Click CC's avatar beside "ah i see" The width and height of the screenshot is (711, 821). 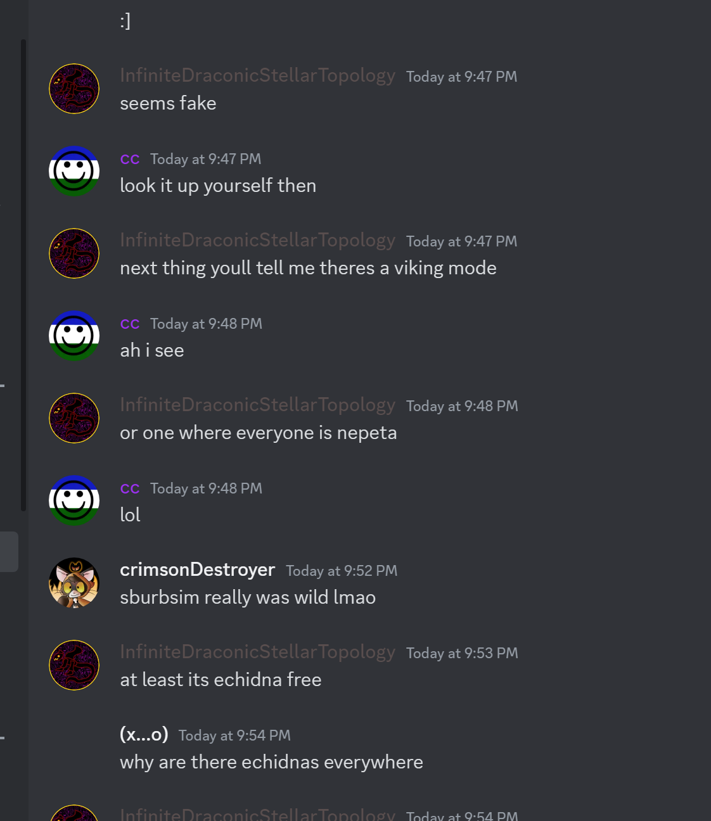pos(74,336)
